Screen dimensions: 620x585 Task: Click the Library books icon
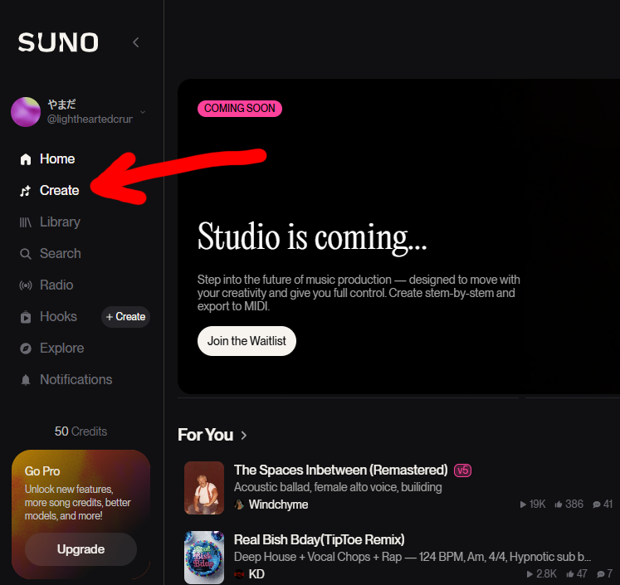26,222
